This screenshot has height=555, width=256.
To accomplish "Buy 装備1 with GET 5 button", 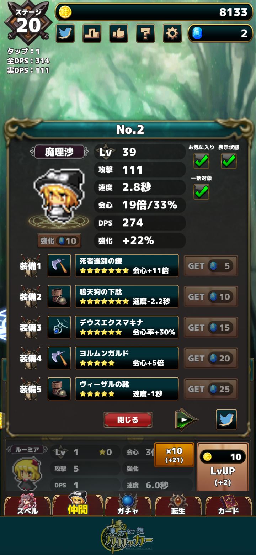I will (x=211, y=266).
